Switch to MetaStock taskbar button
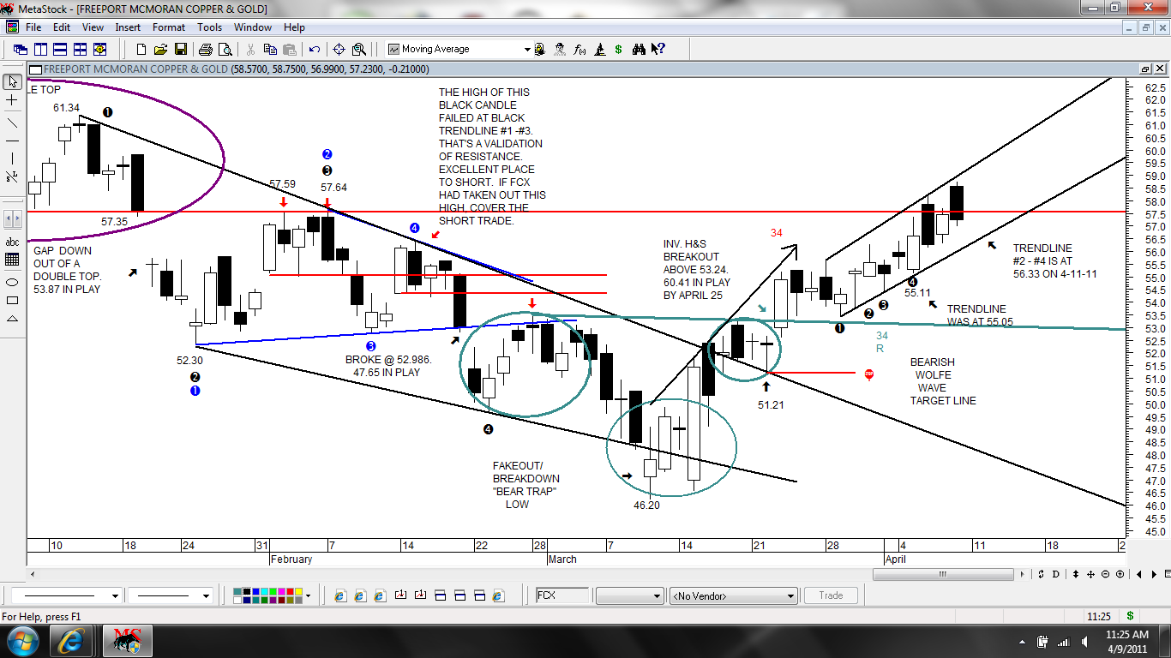The image size is (1171, 658). tap(128, 641)
